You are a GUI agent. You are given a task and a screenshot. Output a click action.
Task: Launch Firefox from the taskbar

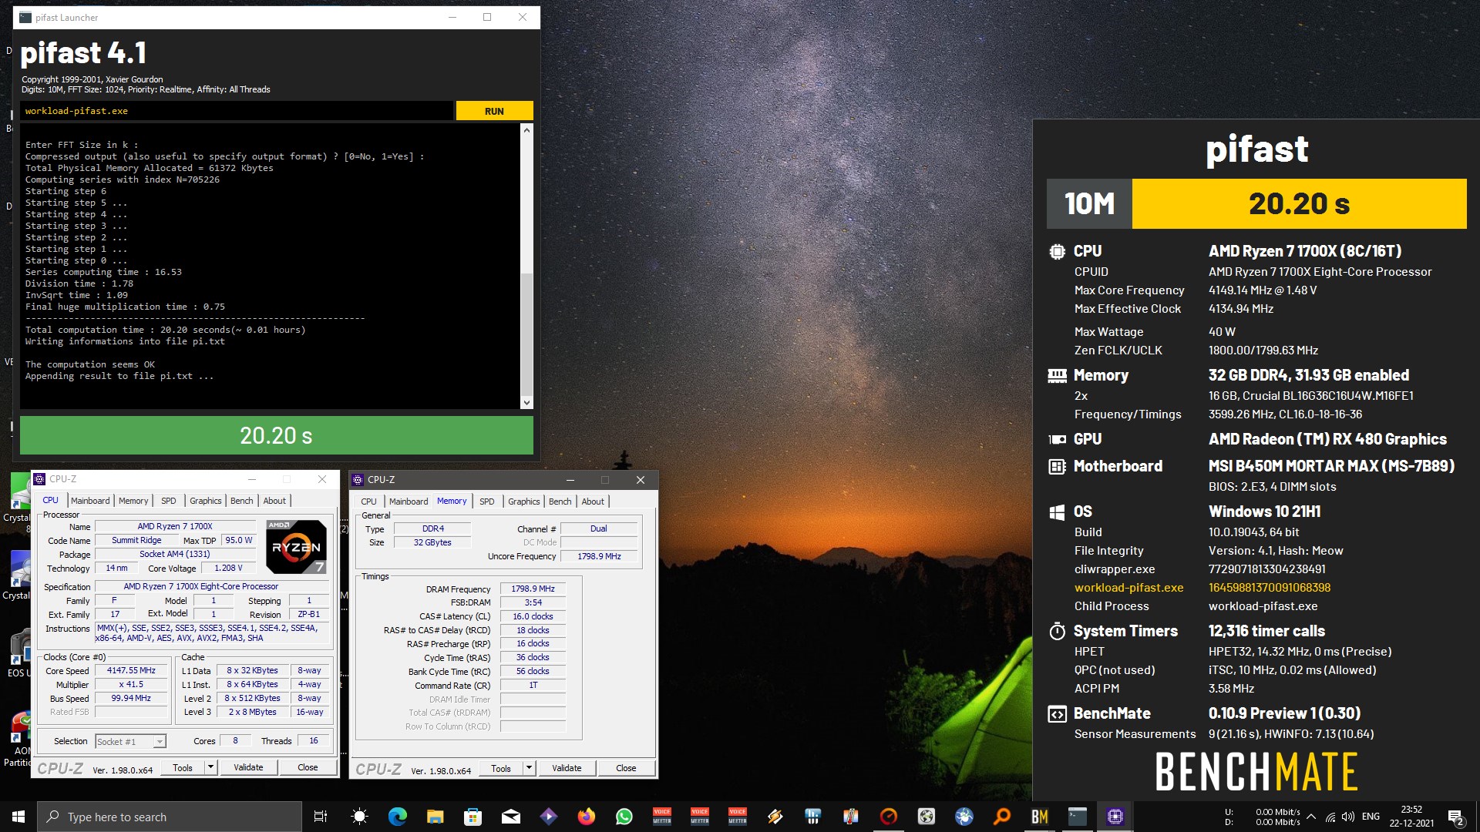586,817
